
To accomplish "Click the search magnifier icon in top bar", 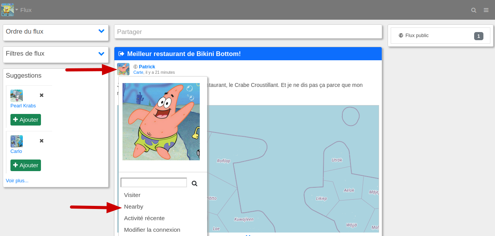I will click(473, 10).
